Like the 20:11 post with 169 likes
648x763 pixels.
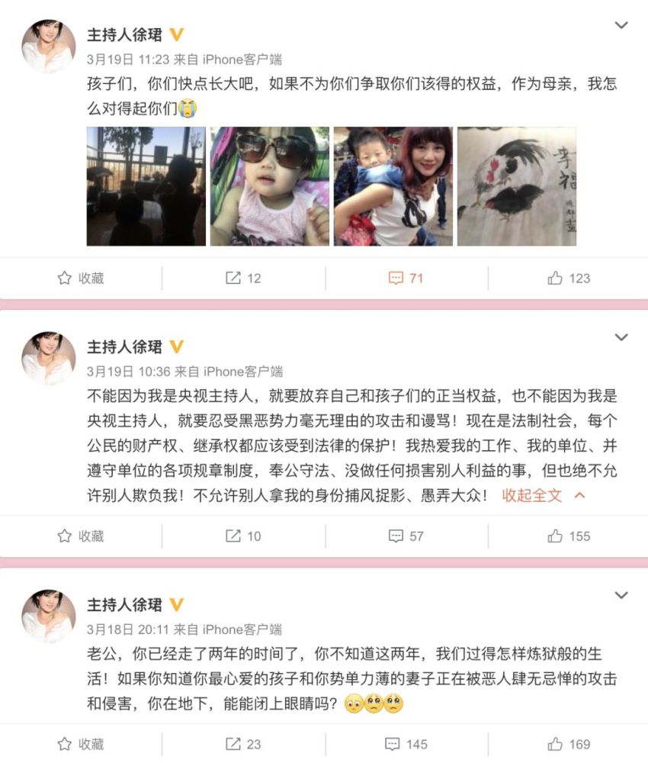pyautogui.click(x=568, y=745)
